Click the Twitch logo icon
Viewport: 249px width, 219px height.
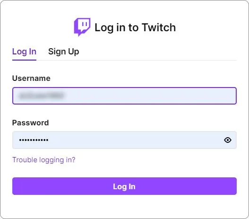tap(82, 27)
